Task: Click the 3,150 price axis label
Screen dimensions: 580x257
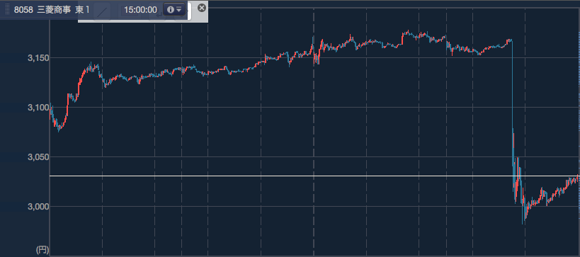Action: coord(38,58)
